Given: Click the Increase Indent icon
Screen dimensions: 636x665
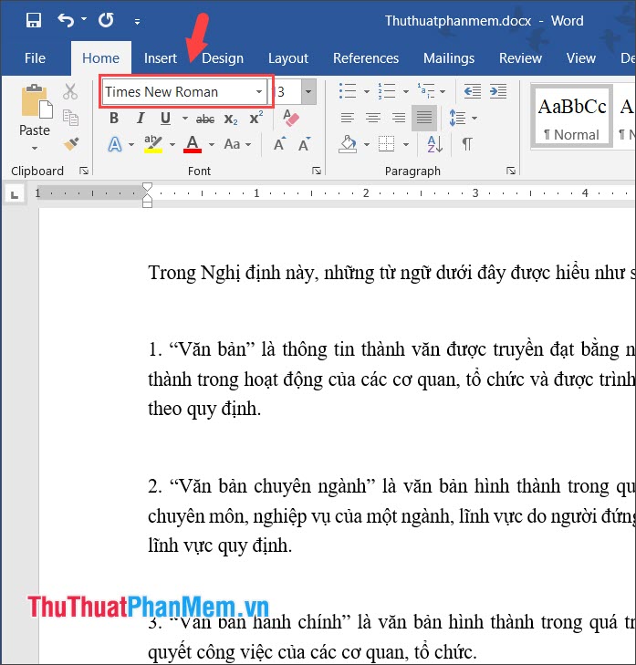Looking at the screenshot, I should 498,91.
